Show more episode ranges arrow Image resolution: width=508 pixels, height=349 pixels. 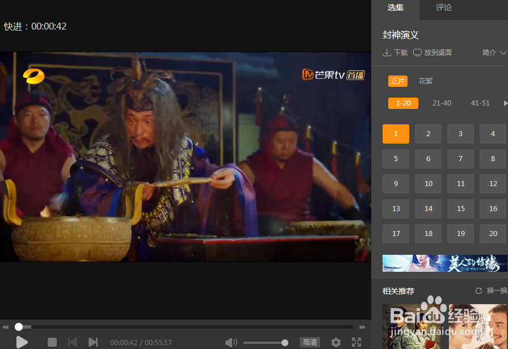505,103
